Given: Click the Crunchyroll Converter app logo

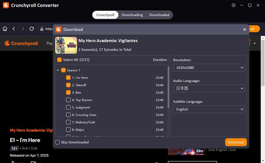Looking at the screenshot, I should pos(6,5).
